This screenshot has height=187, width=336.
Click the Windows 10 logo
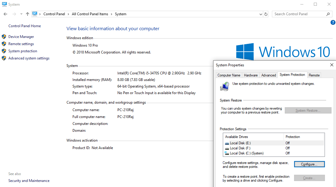[x=283, y=52]
